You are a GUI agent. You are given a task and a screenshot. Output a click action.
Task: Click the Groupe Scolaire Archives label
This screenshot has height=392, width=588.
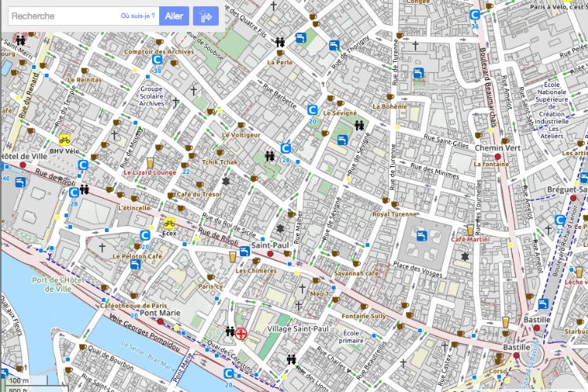(152, 96)
